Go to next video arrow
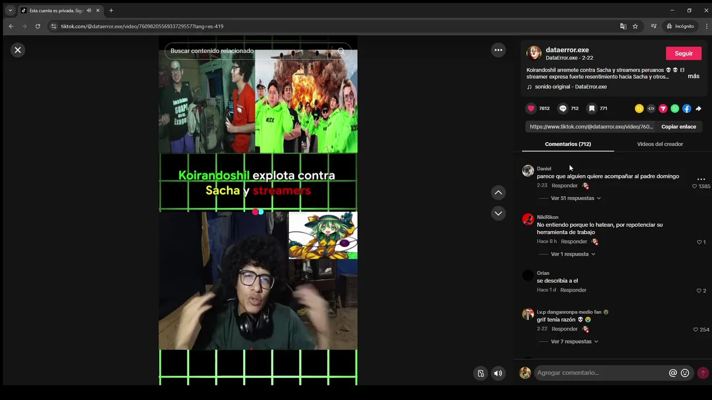Image resolution: width=712 pixels, height=400 pixels. (498, 213)
